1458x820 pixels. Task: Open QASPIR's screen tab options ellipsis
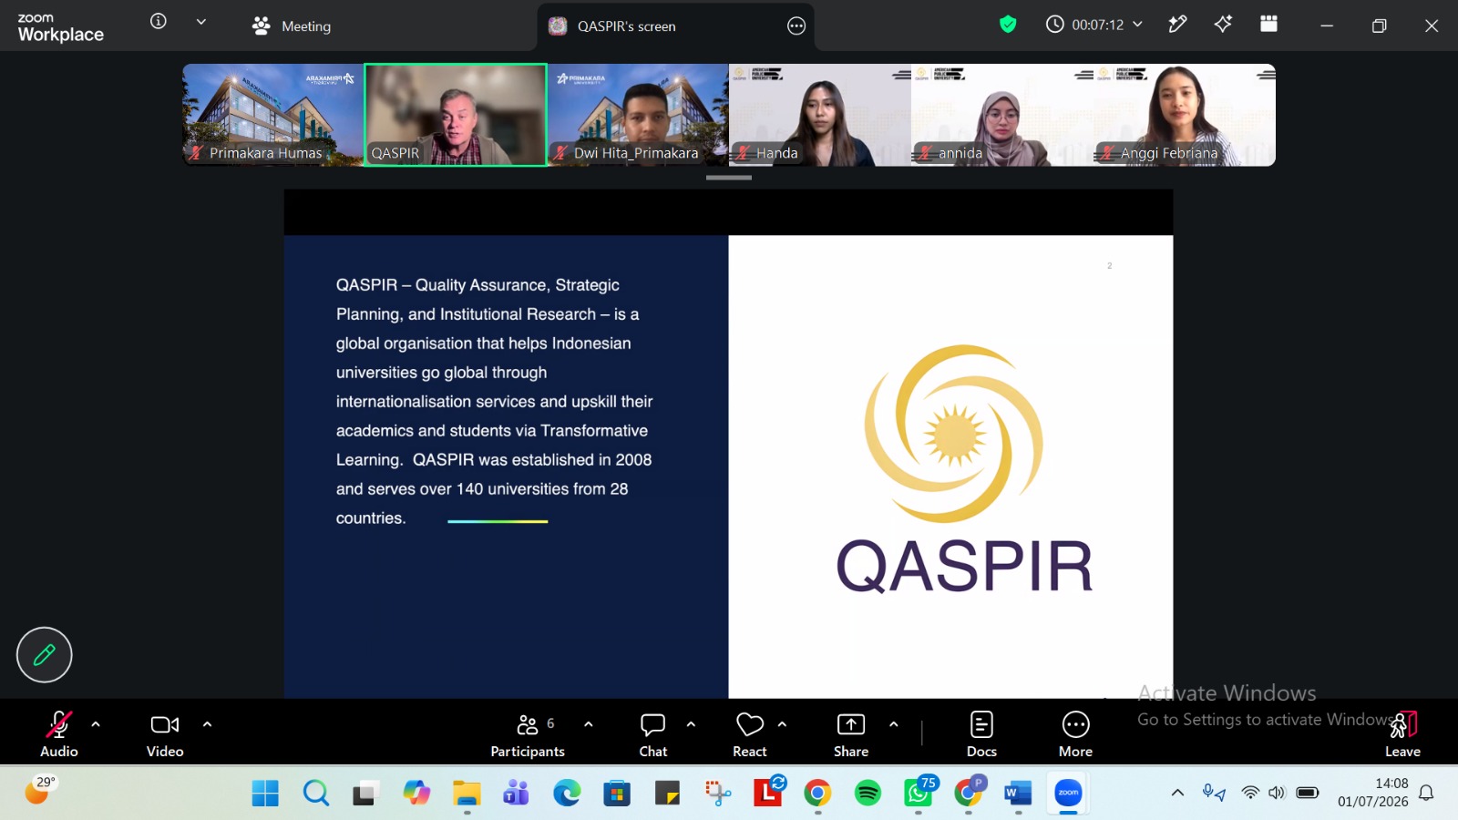click(x=796, y=26)
